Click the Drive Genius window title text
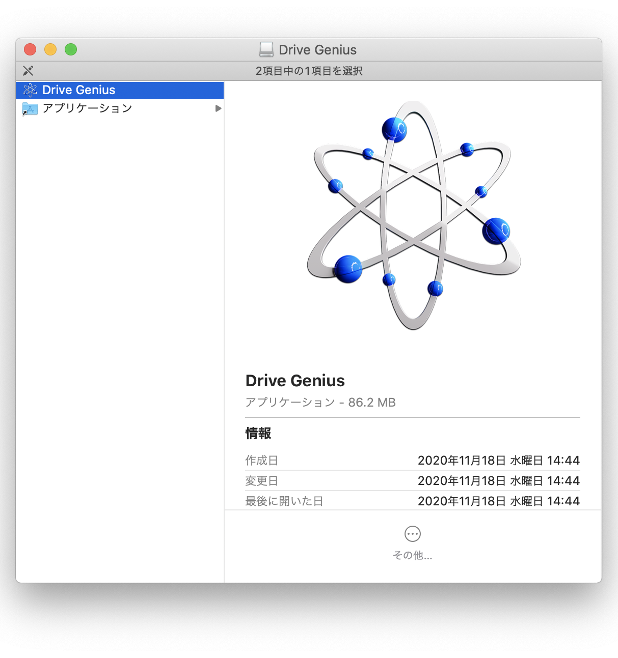 [317, 50]
